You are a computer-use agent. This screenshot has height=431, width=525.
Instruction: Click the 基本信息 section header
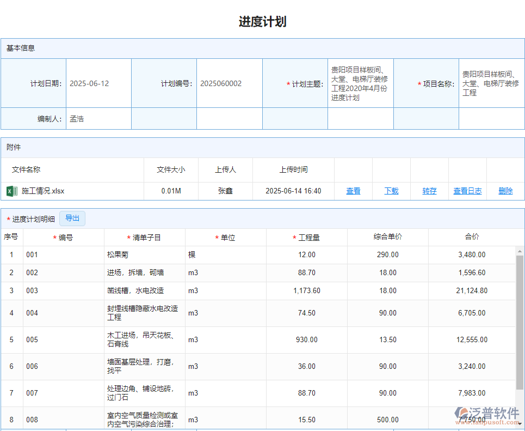point(22,48)
